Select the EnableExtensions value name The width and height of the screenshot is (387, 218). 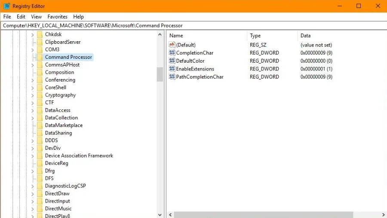195,69
